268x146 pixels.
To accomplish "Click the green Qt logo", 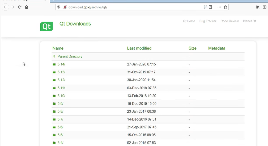I will 47,26.
